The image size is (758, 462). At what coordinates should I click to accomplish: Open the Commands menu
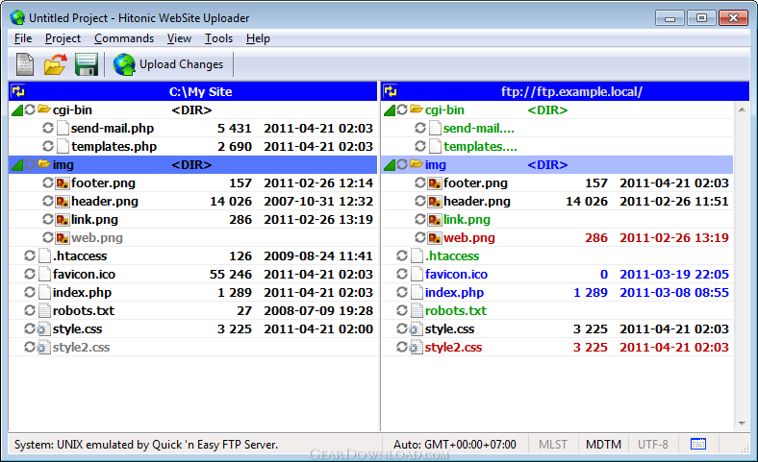(x=124, y=38)
